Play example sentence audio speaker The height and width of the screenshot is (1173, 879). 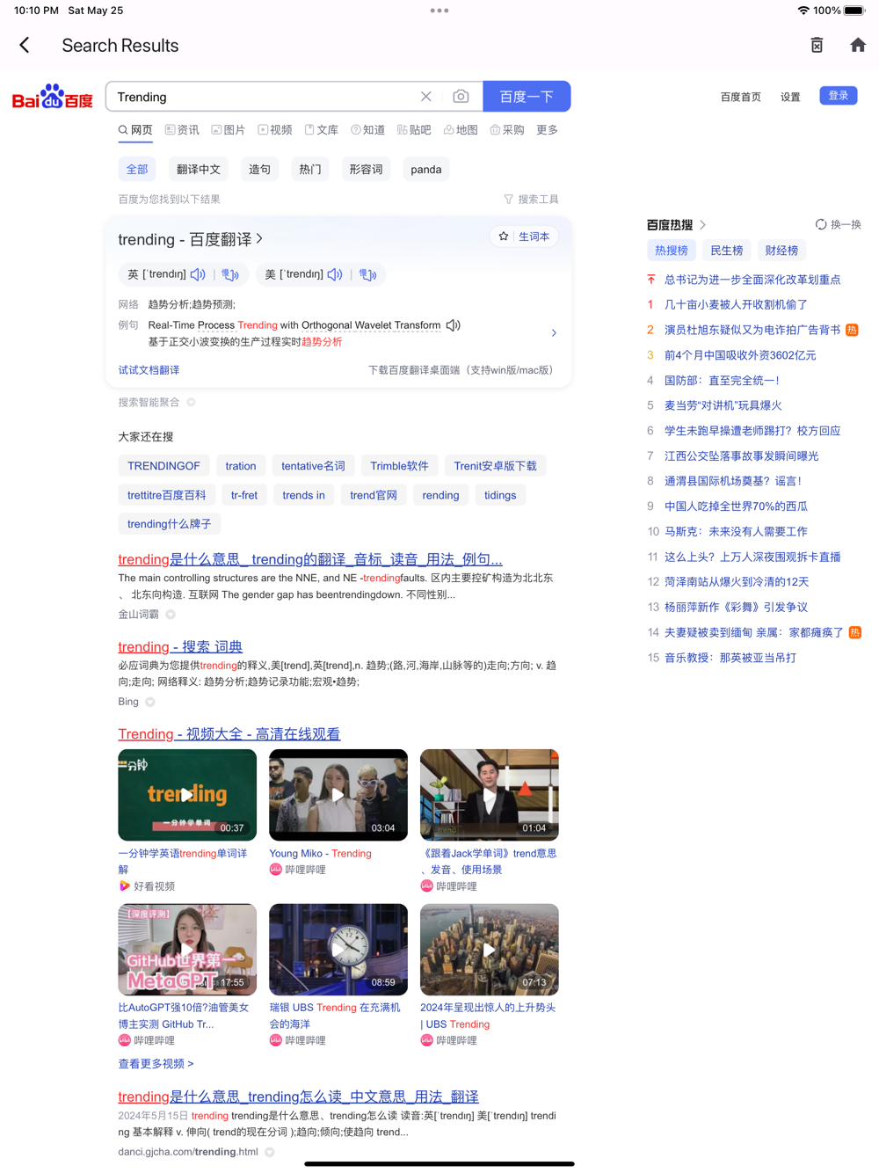[454, 325]
